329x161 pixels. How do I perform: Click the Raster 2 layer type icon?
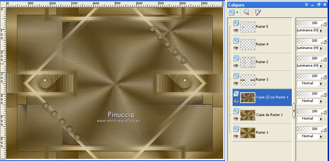[x=236, y=58]
